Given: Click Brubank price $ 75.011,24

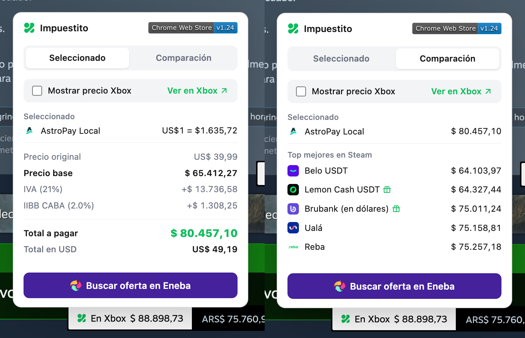Looking at the screenshot, I should tap(476, 209).
